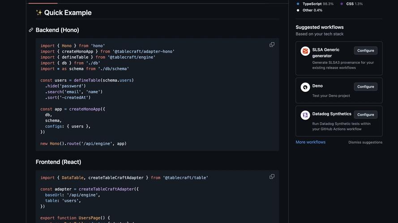The width and height of the screenshot is (398, 223).
Task: Click the './db/schema' import string
Action: pyautogui.click(x=113, y=69)
